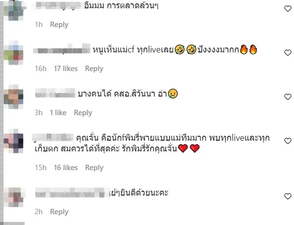
Task: Open avatar of the 2h commenter
Action: 14,196
